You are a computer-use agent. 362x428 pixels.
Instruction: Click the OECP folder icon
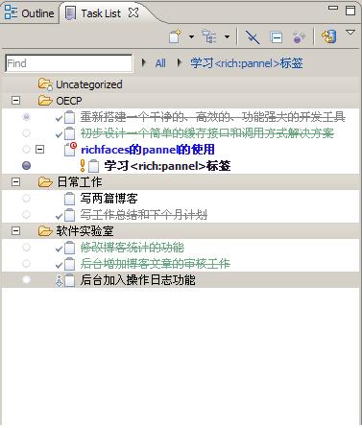coord(45,101)
